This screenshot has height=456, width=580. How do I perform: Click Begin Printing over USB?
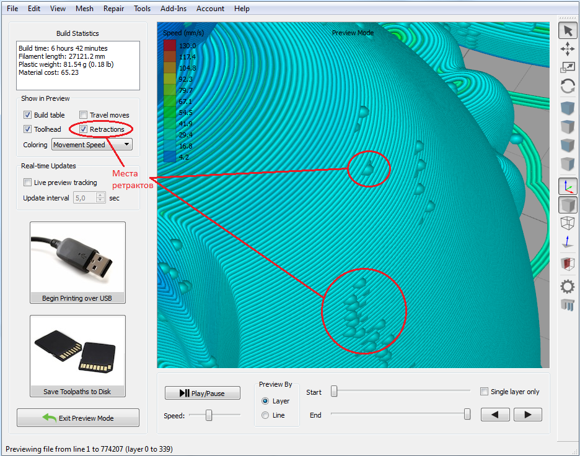pos(77,262)
